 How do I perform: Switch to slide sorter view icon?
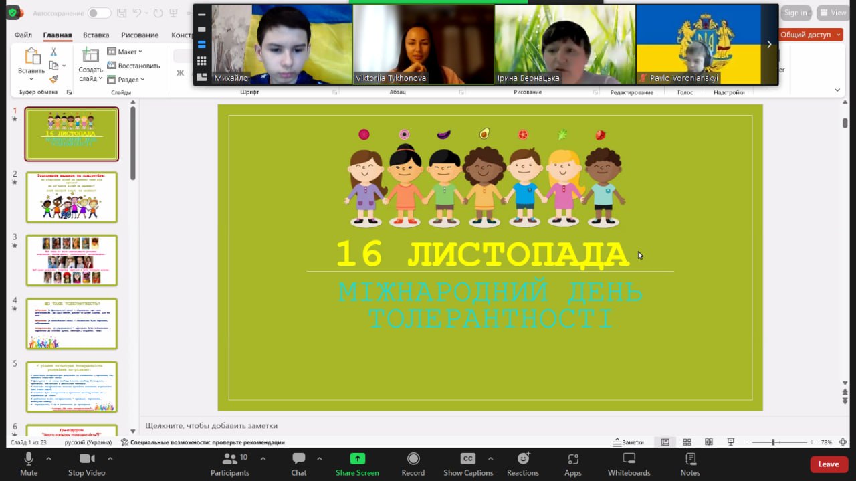pyautogui.click(x=687, y=442)
